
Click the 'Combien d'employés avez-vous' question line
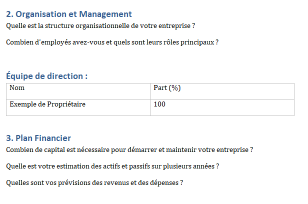(x=112, y=42)
